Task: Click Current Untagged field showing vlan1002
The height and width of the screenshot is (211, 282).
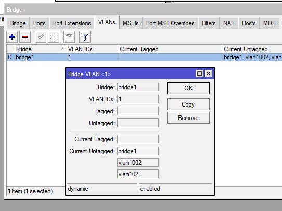Action: [138, 163]
